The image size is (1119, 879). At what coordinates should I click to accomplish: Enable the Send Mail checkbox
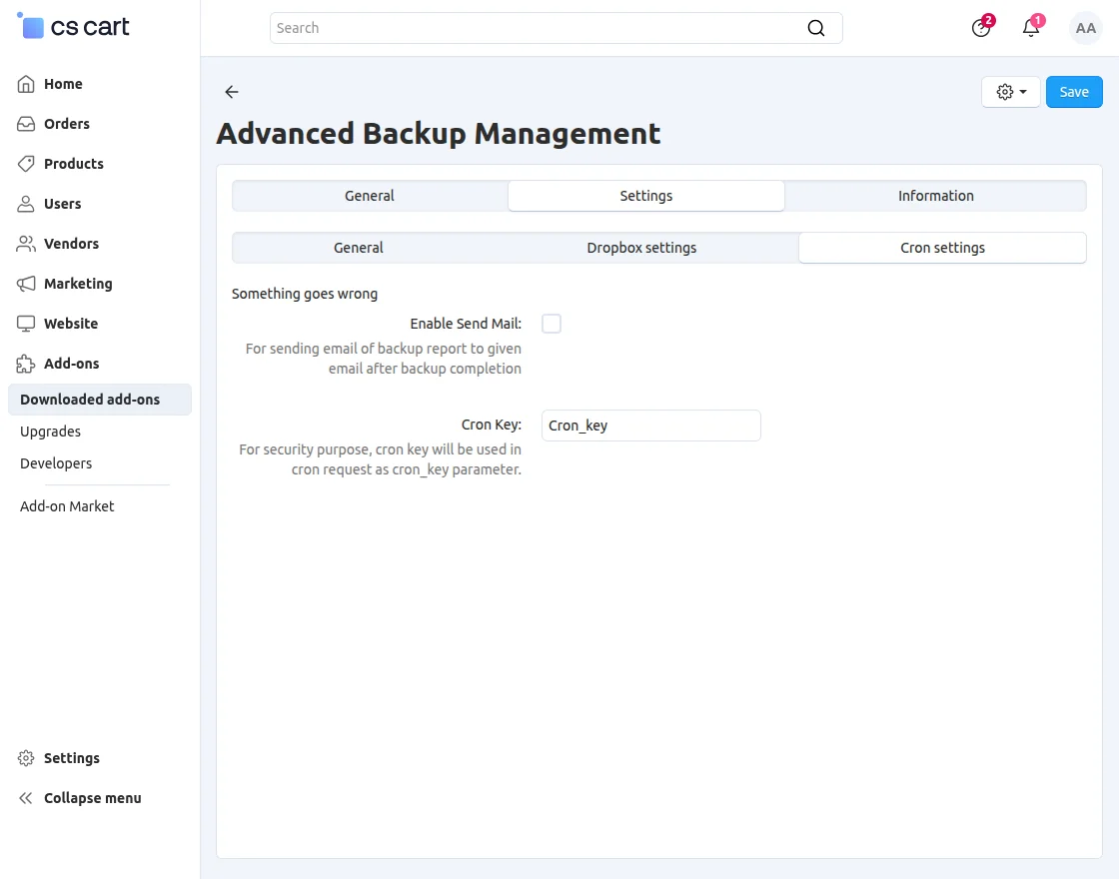point(551,324)
